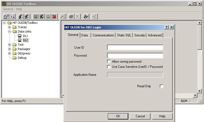Click the NUM status bar indicator

(x=184, y=101)
